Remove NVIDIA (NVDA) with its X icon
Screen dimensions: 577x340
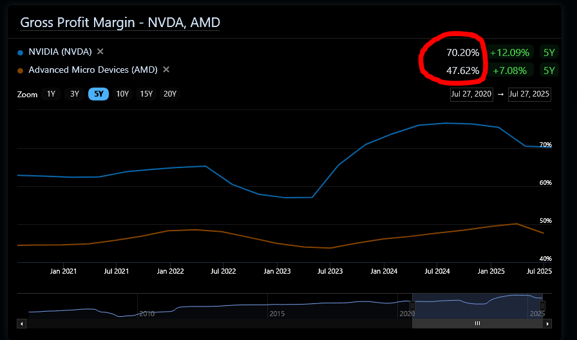[x=100, y=52]
